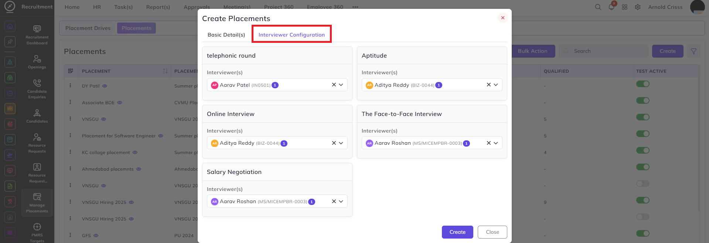Click the Search input field
Image resolution: width=709 pixels, height=243 pixels.
point(604,51)
